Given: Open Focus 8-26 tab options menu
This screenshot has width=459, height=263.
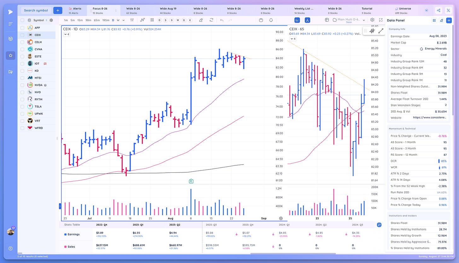Looking at the screenshot, I should pos(116,11).
